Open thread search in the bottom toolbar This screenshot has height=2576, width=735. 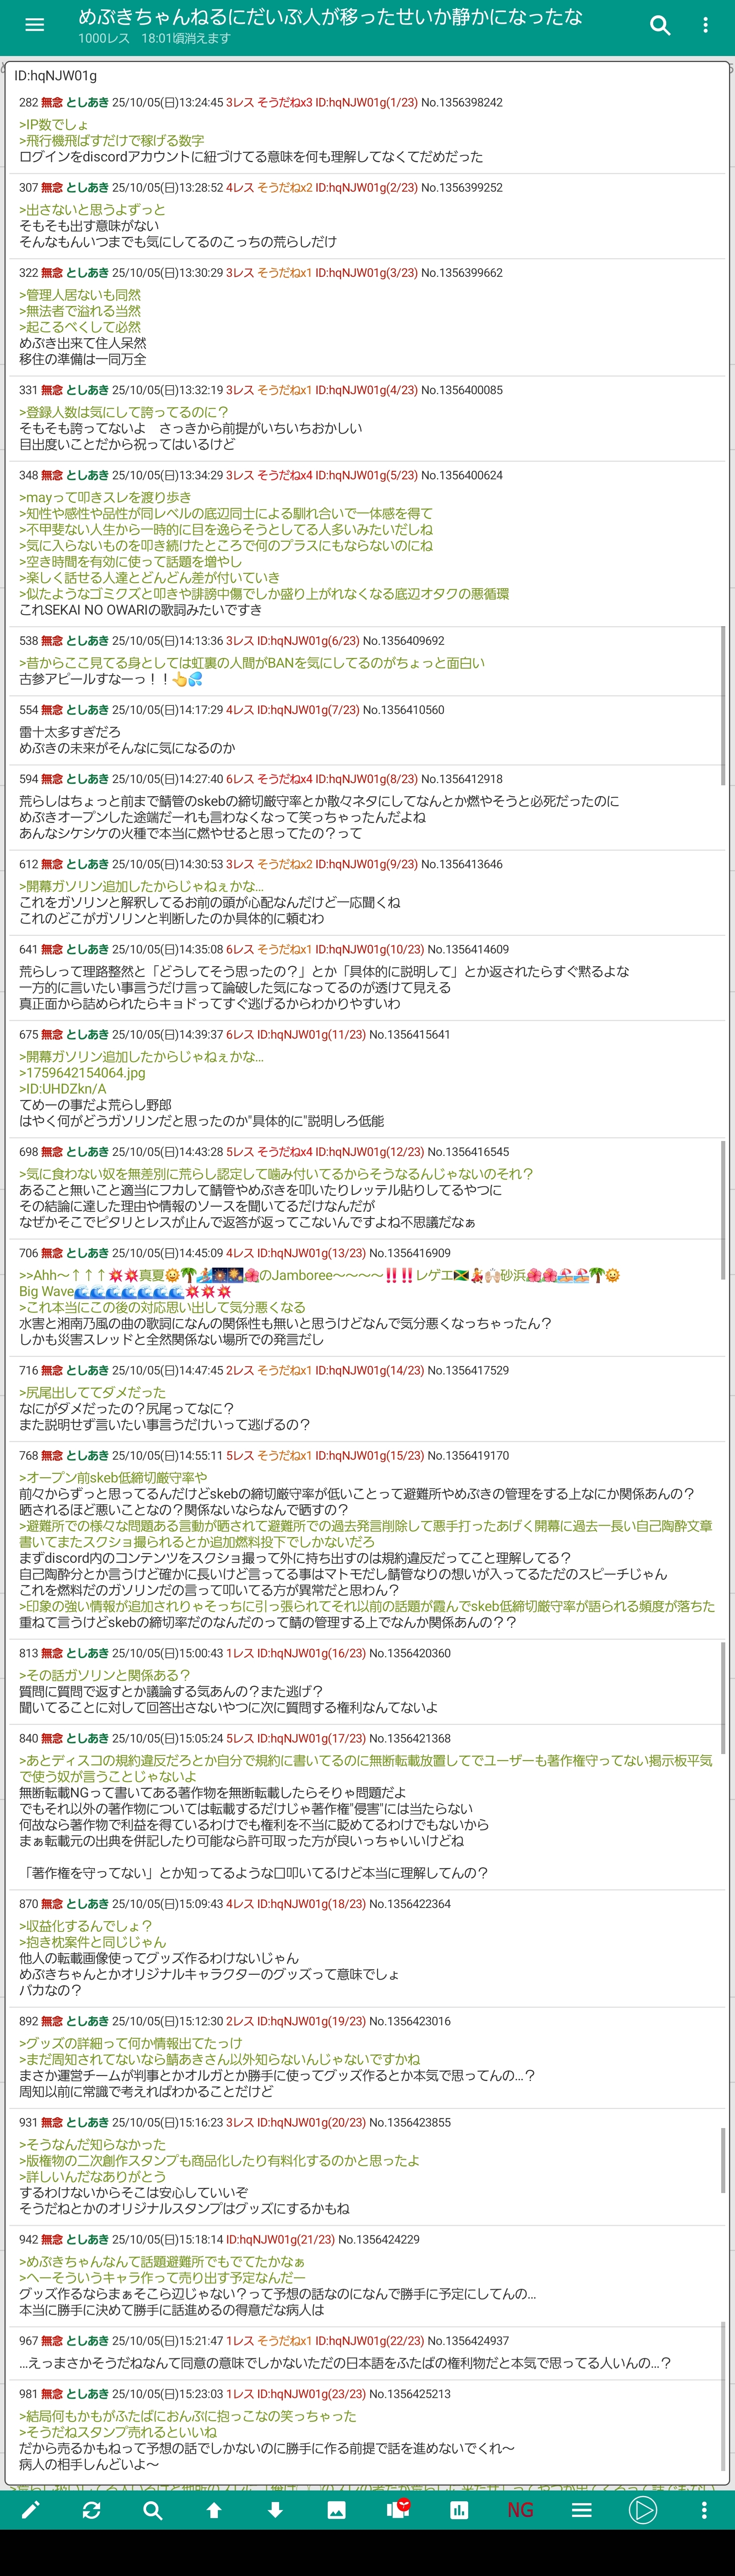[152, 2509]
